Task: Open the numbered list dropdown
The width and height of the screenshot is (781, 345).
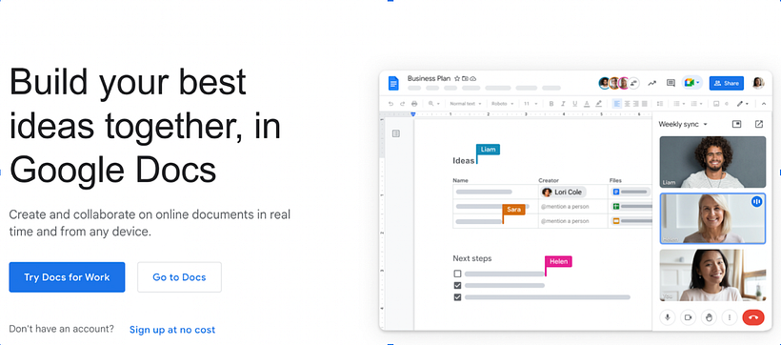Action: (696, 104)
